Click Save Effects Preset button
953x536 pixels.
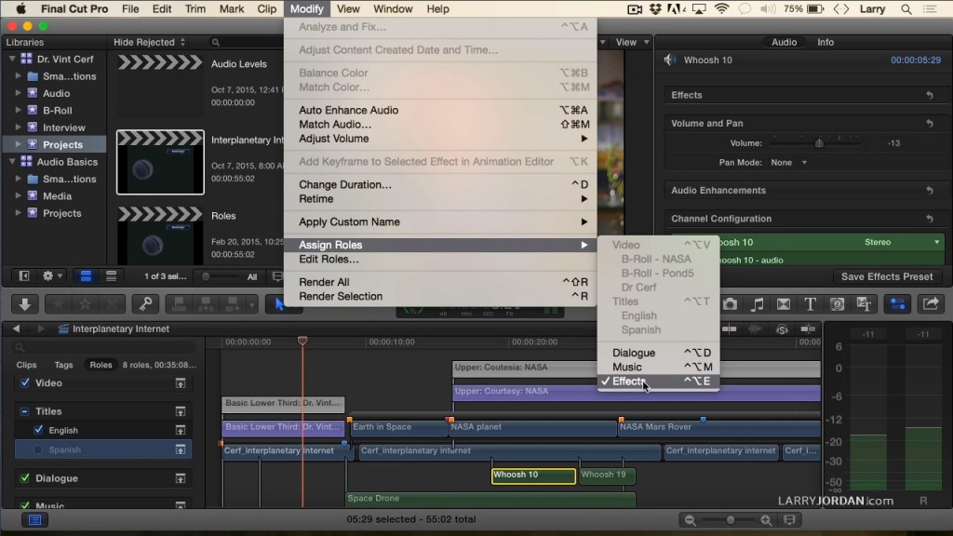(x=887, y=276)
